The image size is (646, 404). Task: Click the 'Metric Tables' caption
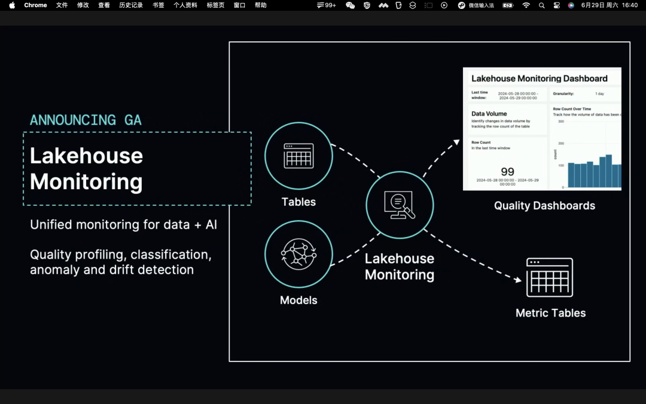[551, 313]
